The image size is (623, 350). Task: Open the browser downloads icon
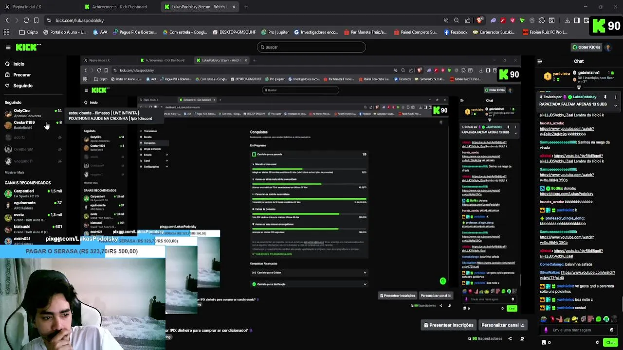(x=567, y=20)
